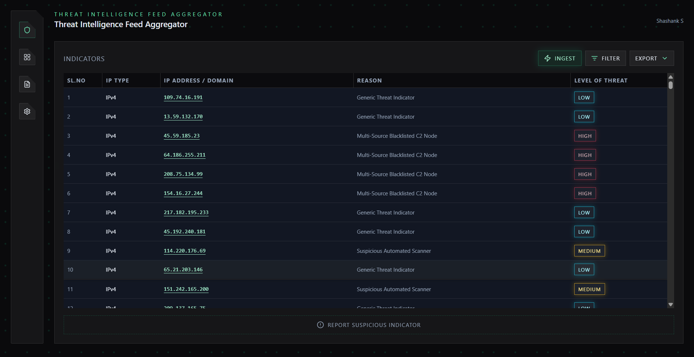Open IP link 151.242.165.200
This screenshot has width=694, height=357.
point(186,289)
